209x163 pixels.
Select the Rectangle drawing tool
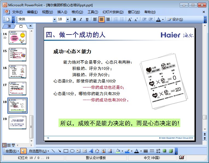tap(66, 151)
